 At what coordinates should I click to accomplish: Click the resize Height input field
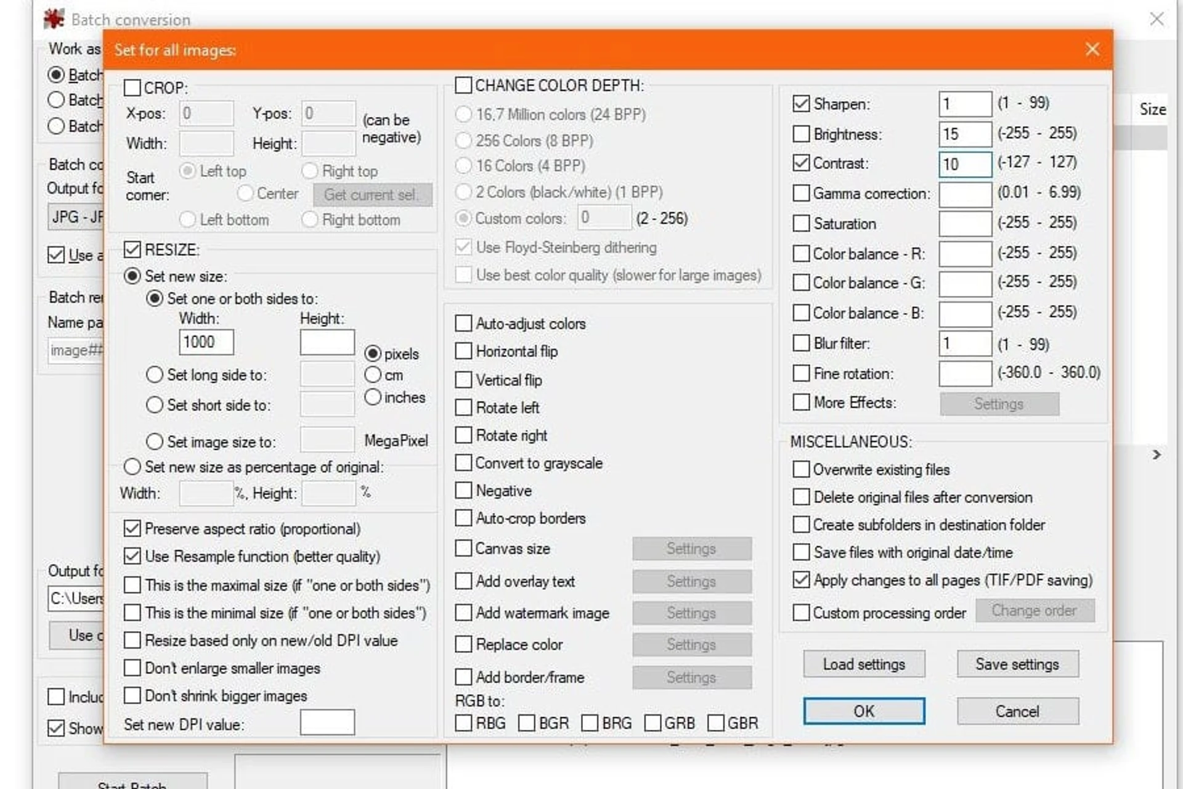[327, 342]
